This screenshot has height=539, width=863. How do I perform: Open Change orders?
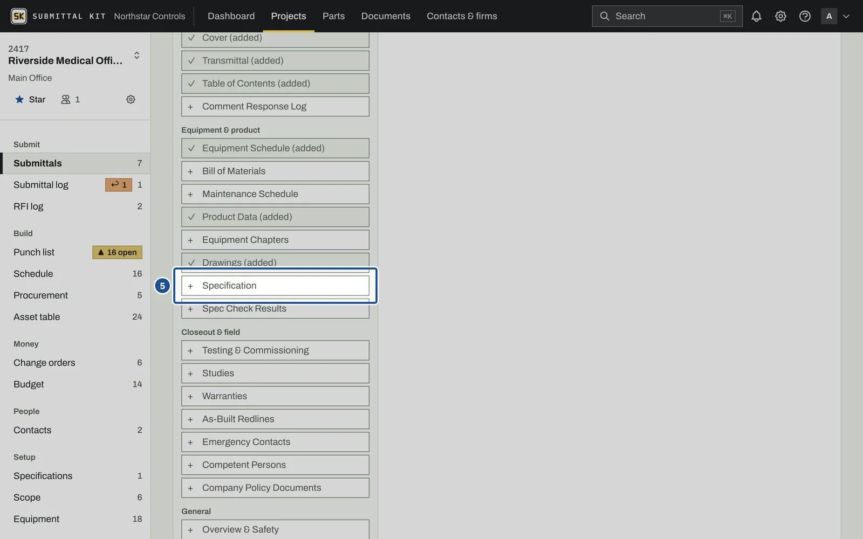click(x=76, y=363)
